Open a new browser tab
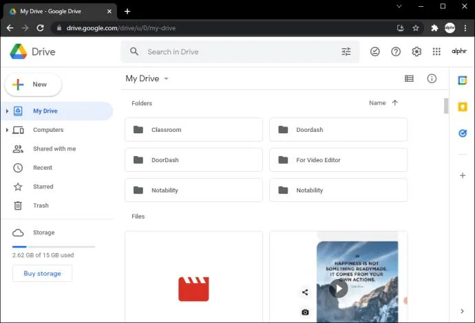The height and width of the screenshot is (323, 475). (127, 12)
